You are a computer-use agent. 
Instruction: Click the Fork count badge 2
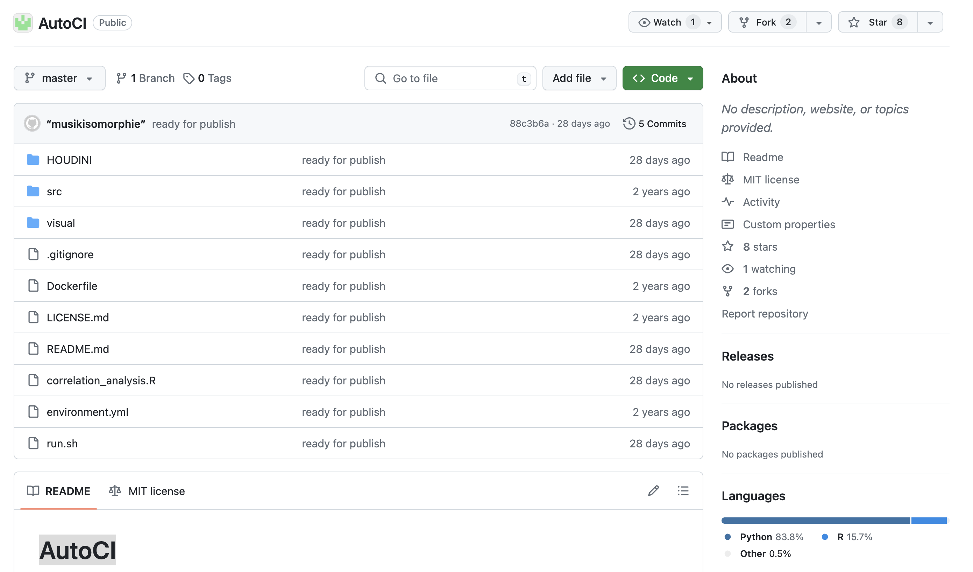(x=788, y=22)
